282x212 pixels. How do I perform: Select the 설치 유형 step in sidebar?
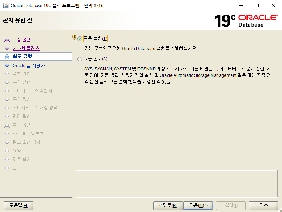click(x=36, y=56)
